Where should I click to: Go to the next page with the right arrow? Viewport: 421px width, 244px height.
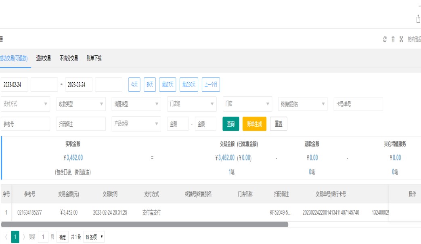(24, 237)
